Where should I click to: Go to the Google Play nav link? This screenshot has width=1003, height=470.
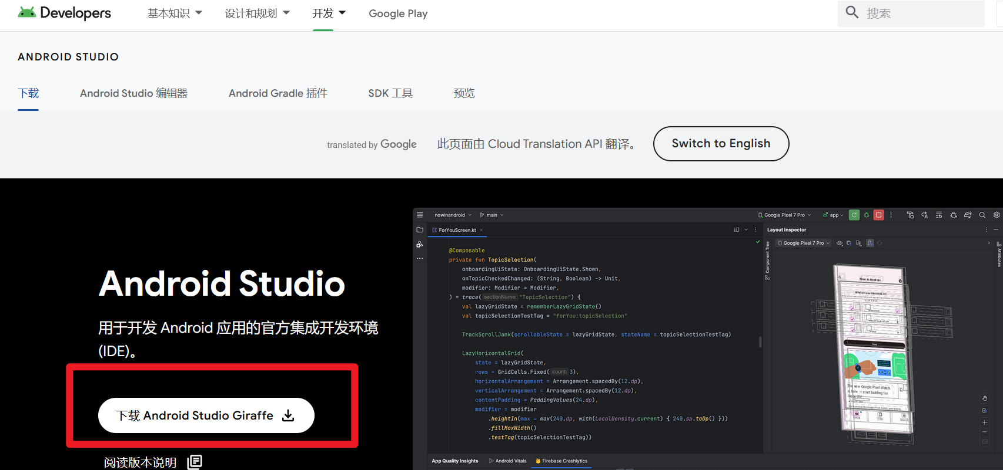click(x=398, y=13)
